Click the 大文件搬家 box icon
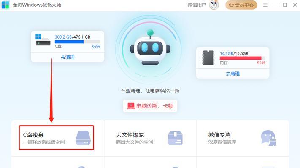The height and width of the screenshot is (168, 300). (175, 138)
